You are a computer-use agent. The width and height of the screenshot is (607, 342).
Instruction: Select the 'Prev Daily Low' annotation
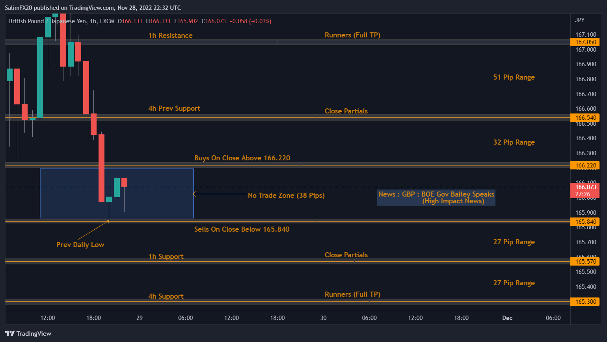point(80,245)
